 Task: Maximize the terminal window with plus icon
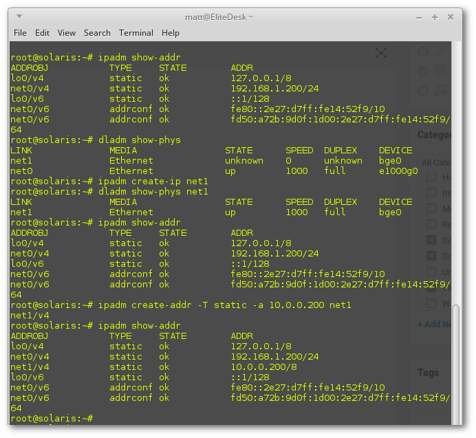[x=435, y=16]
